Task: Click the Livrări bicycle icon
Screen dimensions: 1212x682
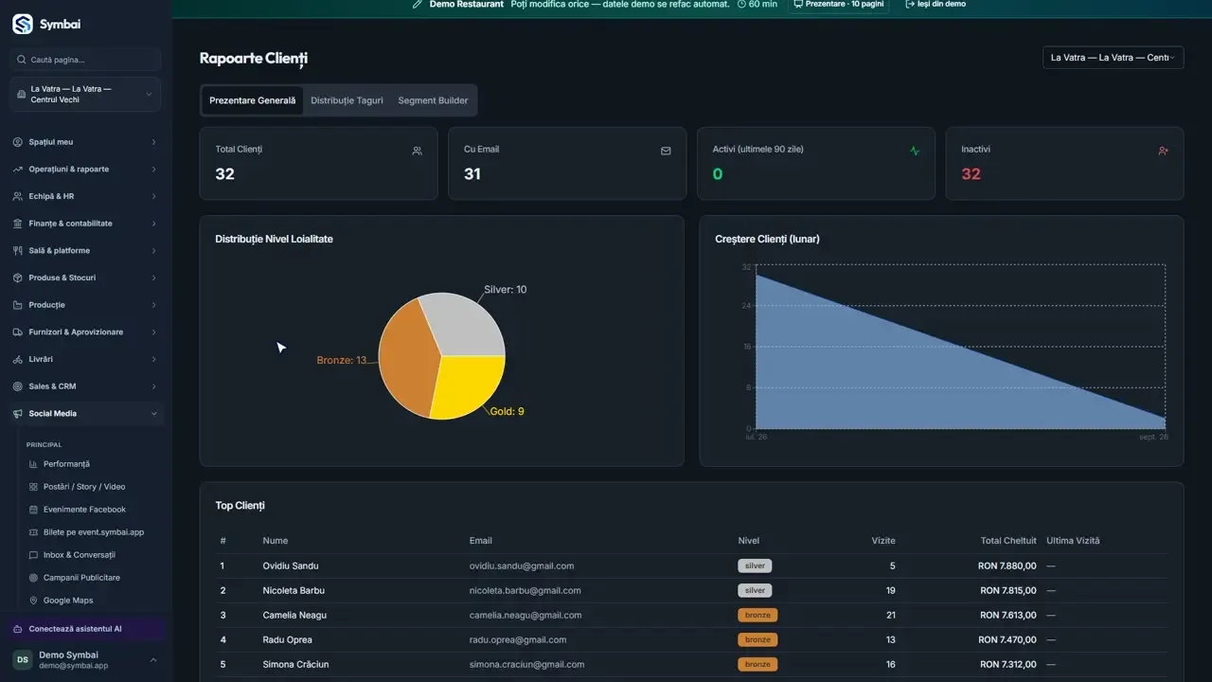Action: click(x=18, y=359)
